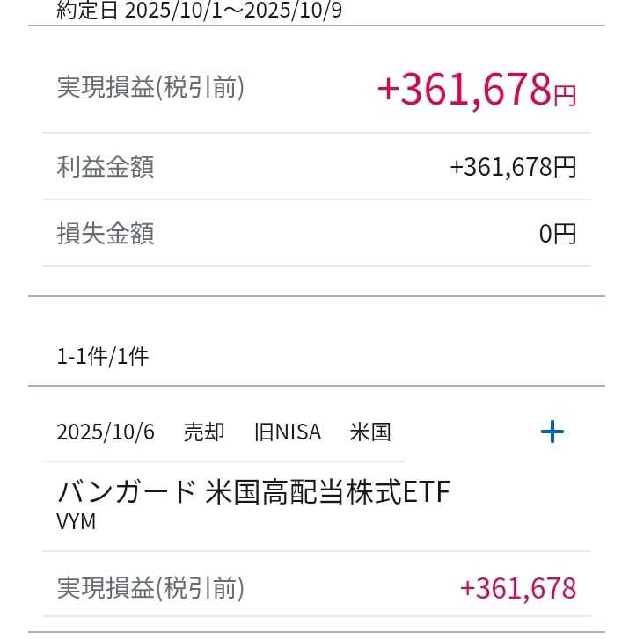Click the 円 unit after the large total
This screenshot has width=629, height=639.
point(565,94)
